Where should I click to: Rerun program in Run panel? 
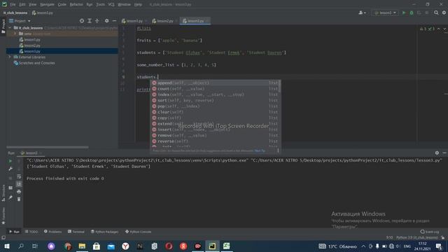(x=10, y=161)
